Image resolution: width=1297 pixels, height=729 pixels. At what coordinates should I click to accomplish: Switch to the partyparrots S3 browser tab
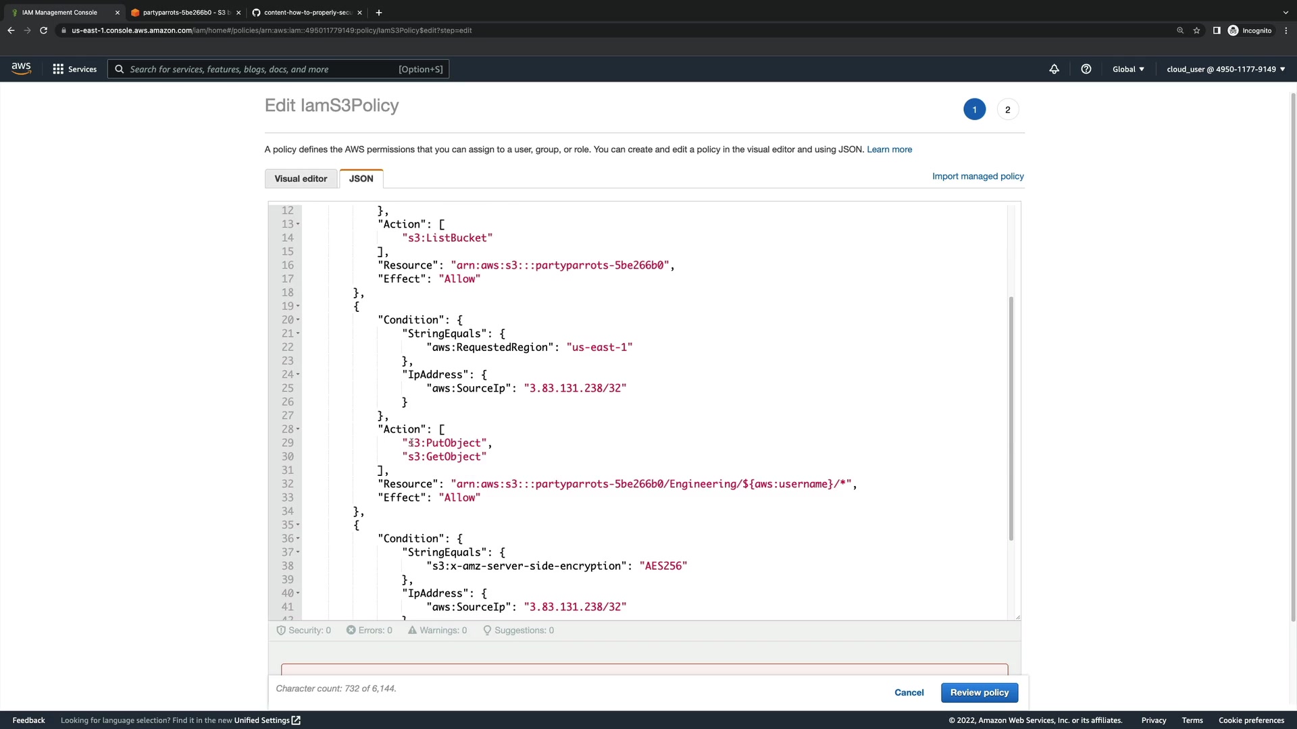[184, 12]
